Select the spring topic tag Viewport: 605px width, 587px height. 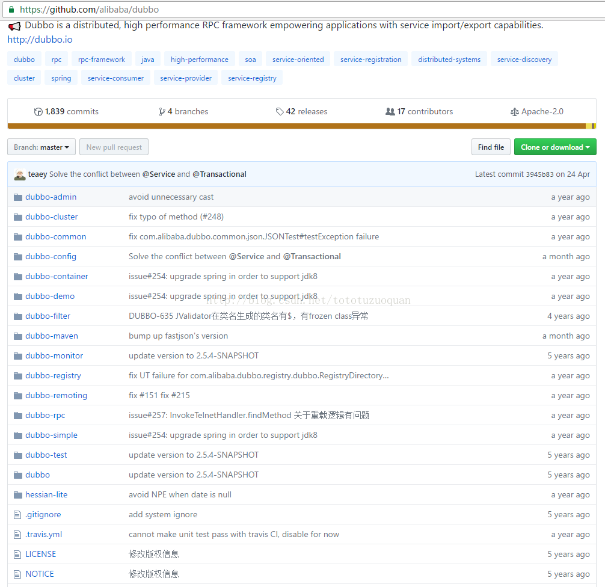click(61, 78)
